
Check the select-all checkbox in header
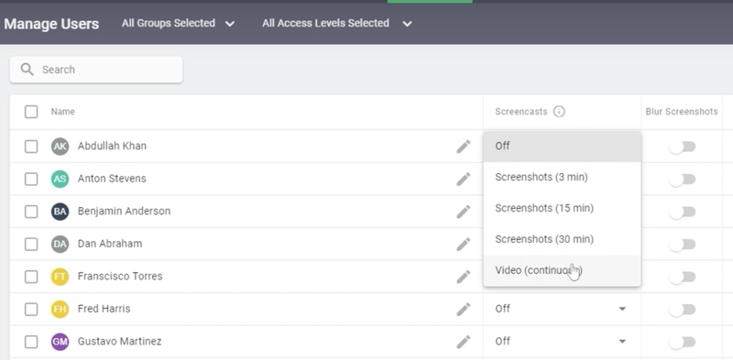click(31, 112)
